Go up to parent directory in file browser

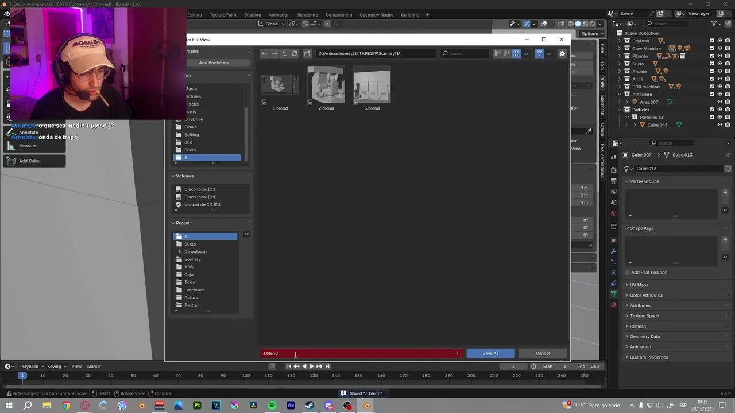(x=284, y=53)
